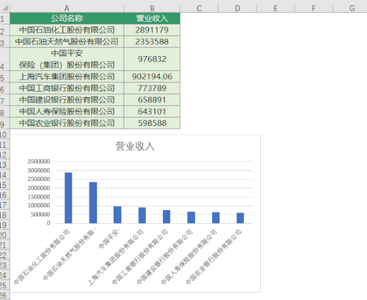Screen dimensions: 367x300
Task: Select column B header
Action: [x=152, y=8]
